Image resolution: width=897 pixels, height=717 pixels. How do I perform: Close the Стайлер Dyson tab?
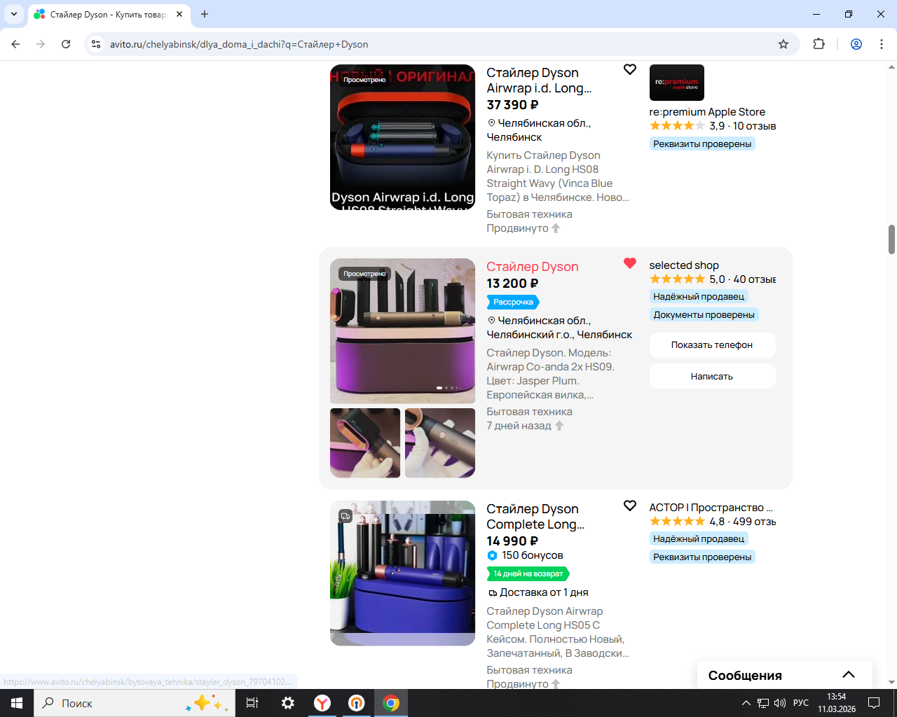click(x=179, y=14)
